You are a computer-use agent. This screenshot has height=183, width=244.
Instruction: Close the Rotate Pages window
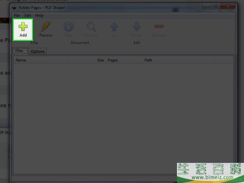[x=228, y=6]
